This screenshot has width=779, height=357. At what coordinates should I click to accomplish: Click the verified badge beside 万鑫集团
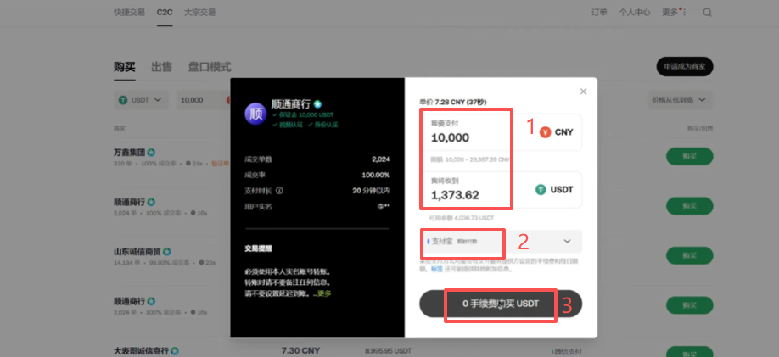coord(151,153)
